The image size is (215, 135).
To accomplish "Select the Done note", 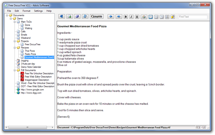I will [x=27, y=25].
